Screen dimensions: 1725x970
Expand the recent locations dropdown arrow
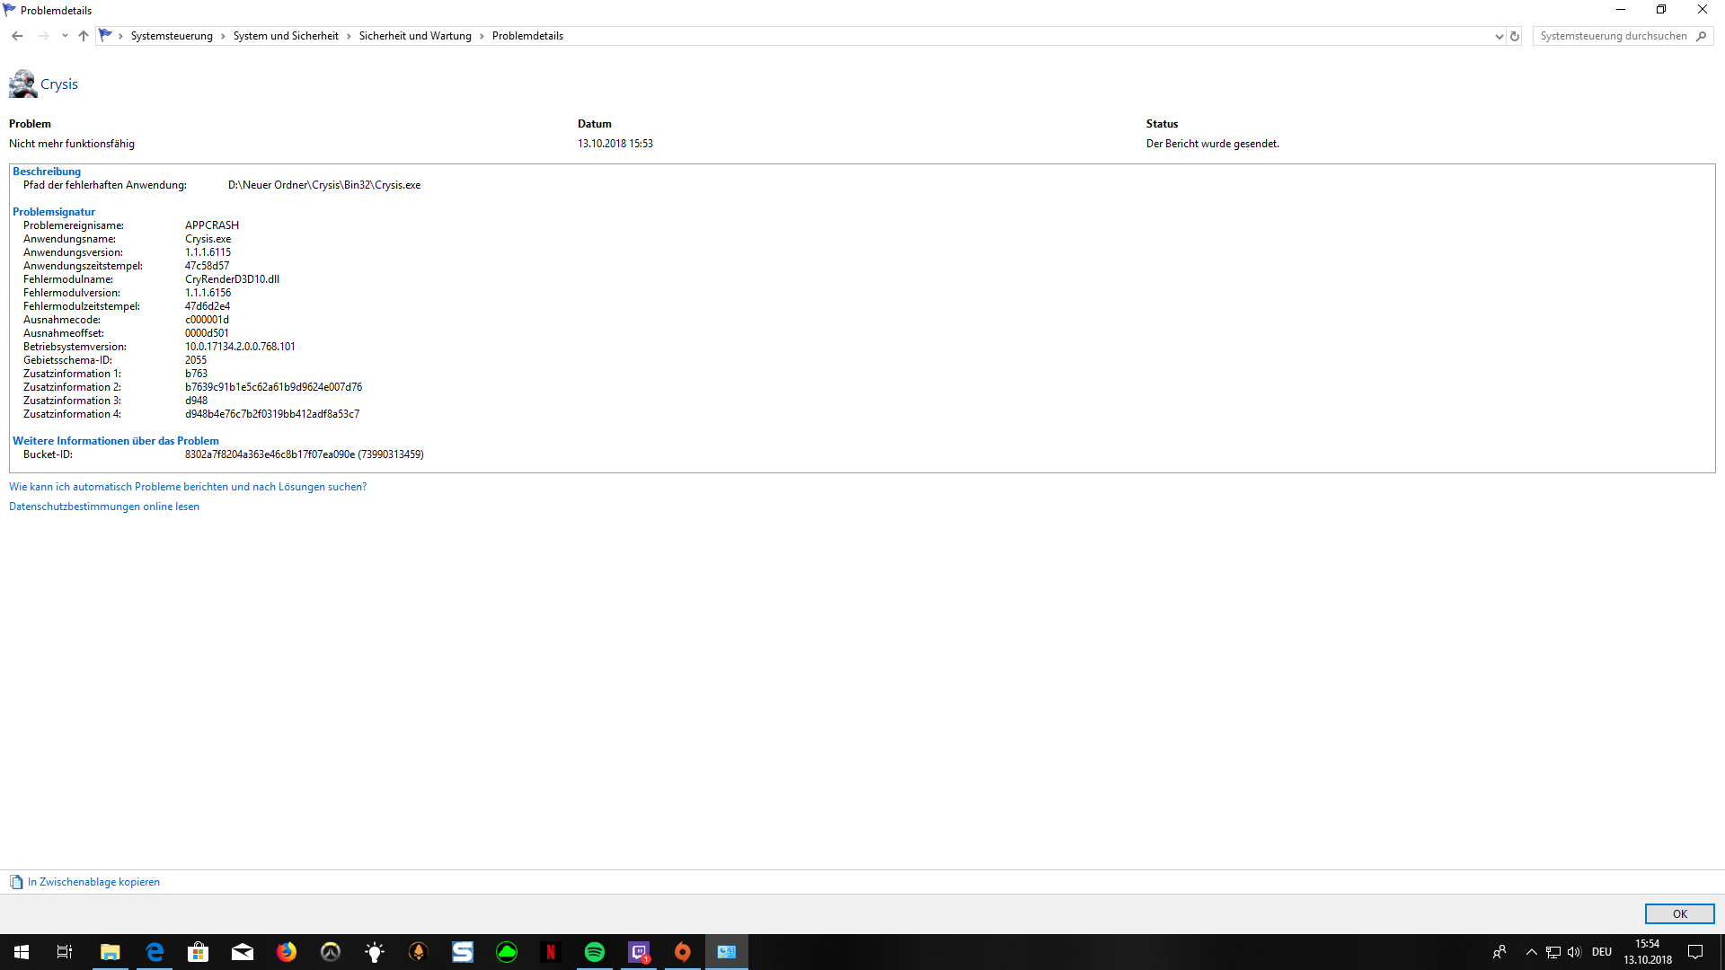click(65, 36)
